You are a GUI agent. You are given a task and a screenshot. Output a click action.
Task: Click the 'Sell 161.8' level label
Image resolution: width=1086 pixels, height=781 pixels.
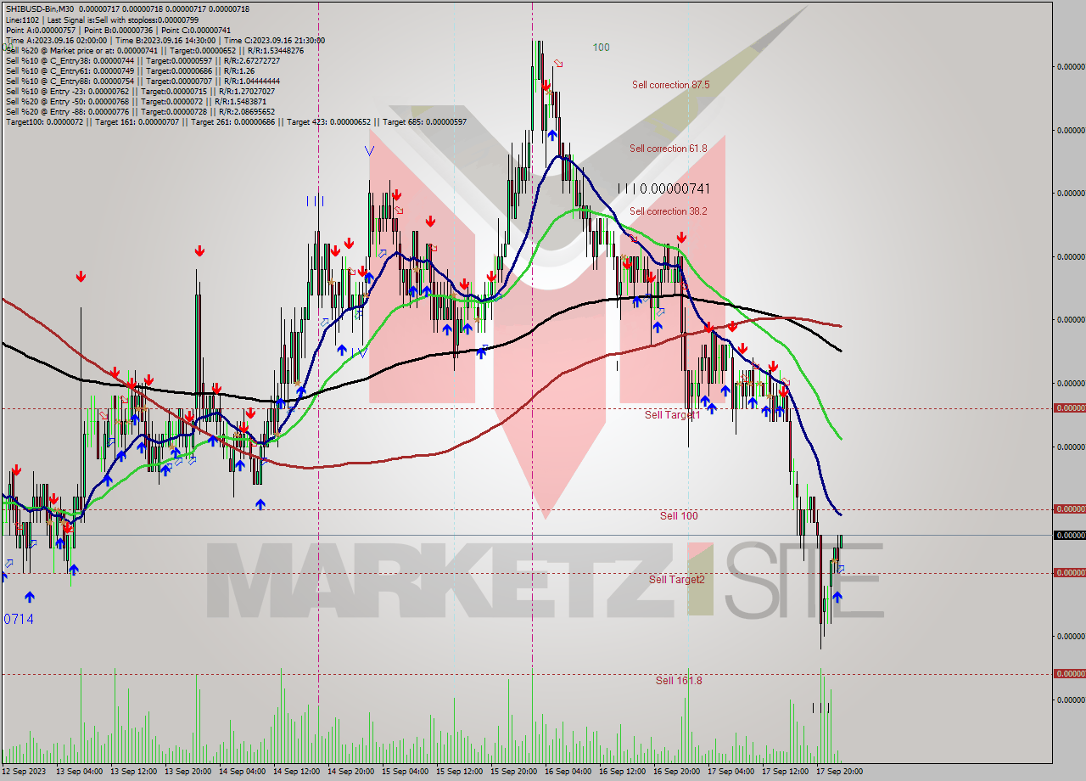[679, 680]
